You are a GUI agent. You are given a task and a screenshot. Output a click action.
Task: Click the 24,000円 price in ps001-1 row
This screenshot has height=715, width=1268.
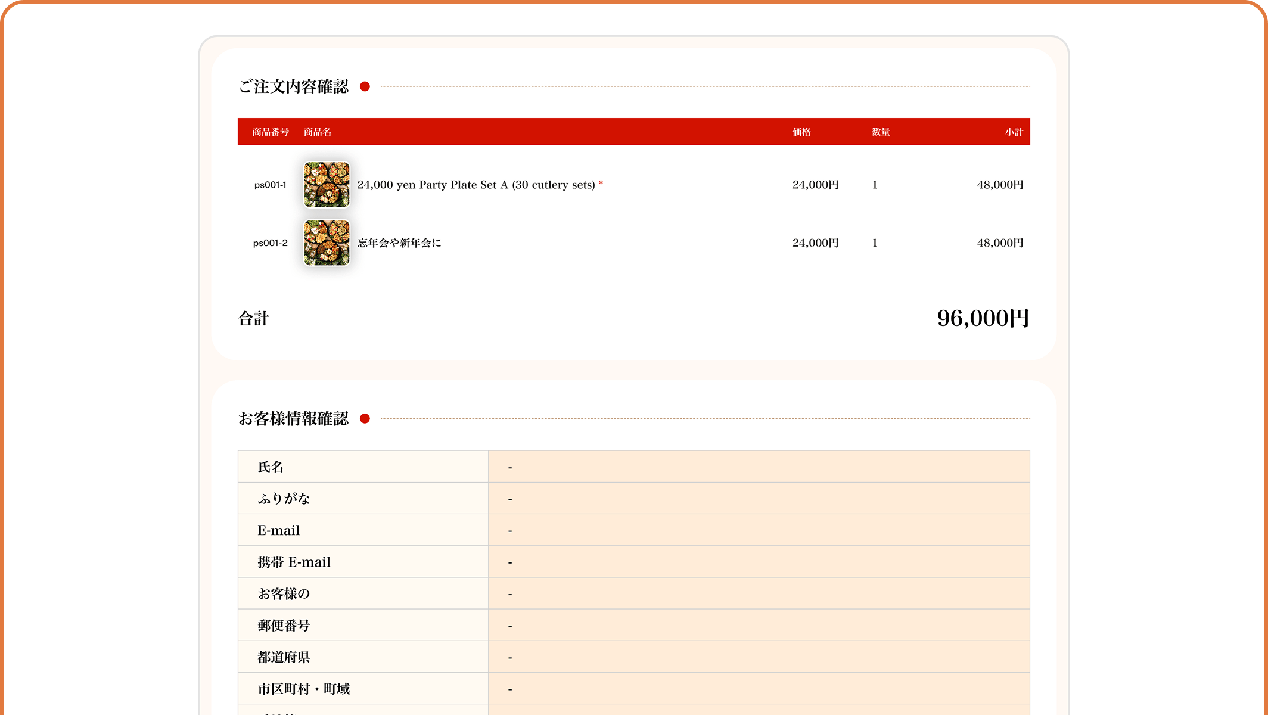tap(815, 185)
